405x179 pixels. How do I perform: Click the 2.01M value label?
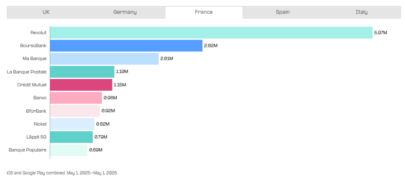167,58
